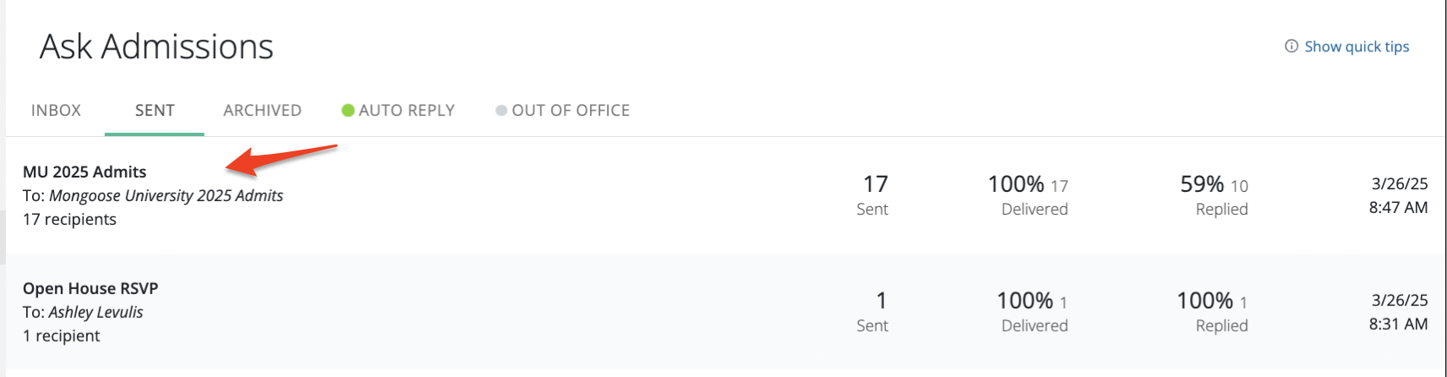The height and width of the screenshot is (377, 1447).
Task: Click the Show quick tips link
Action: 1357,46
